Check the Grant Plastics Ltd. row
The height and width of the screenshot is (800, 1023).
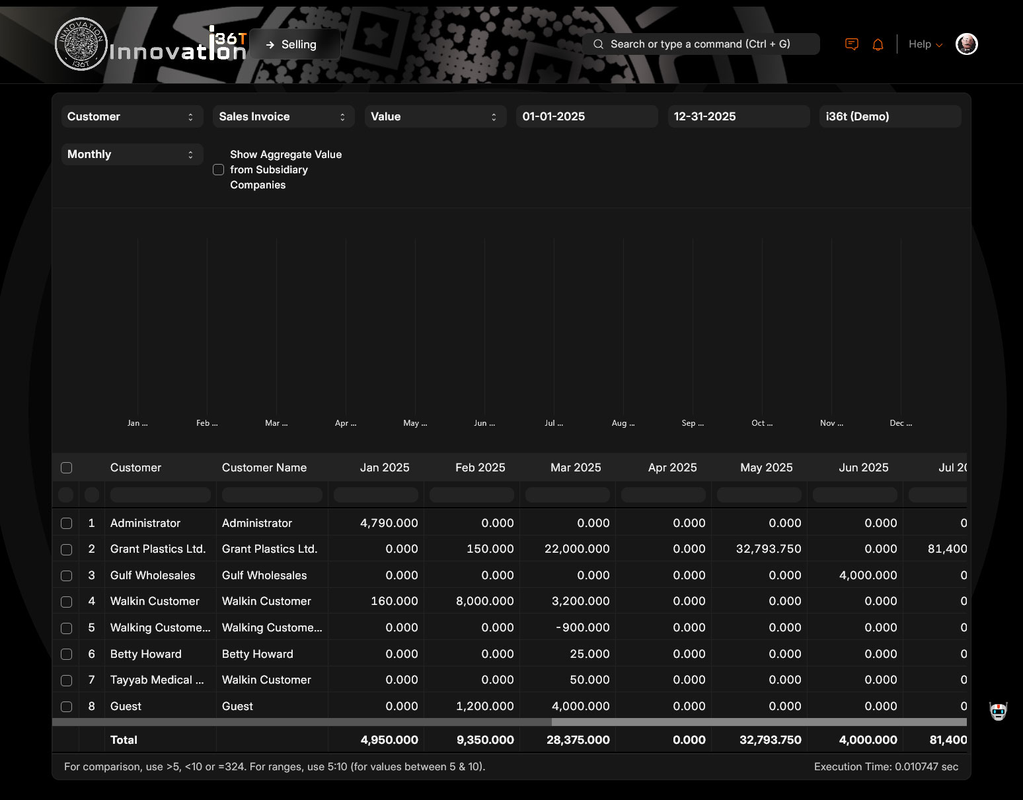click(x=67, y=549)
